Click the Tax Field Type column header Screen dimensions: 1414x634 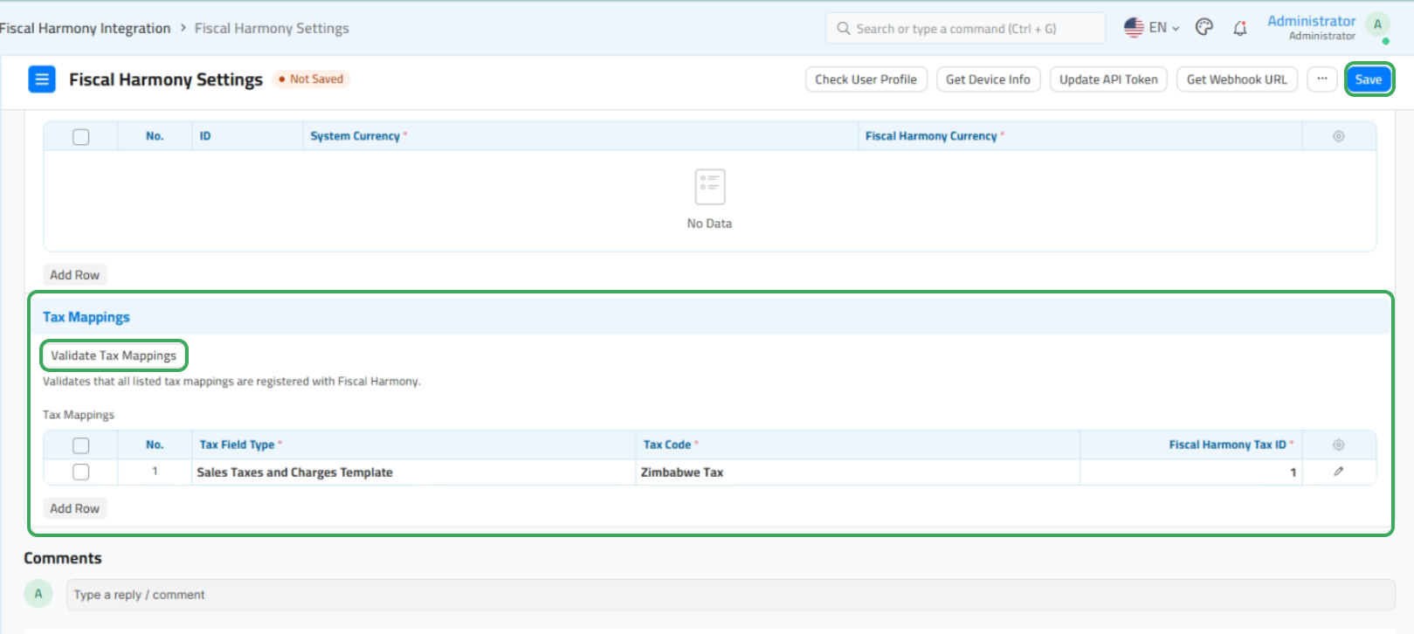pyautogui.click(x=414, y=444)
